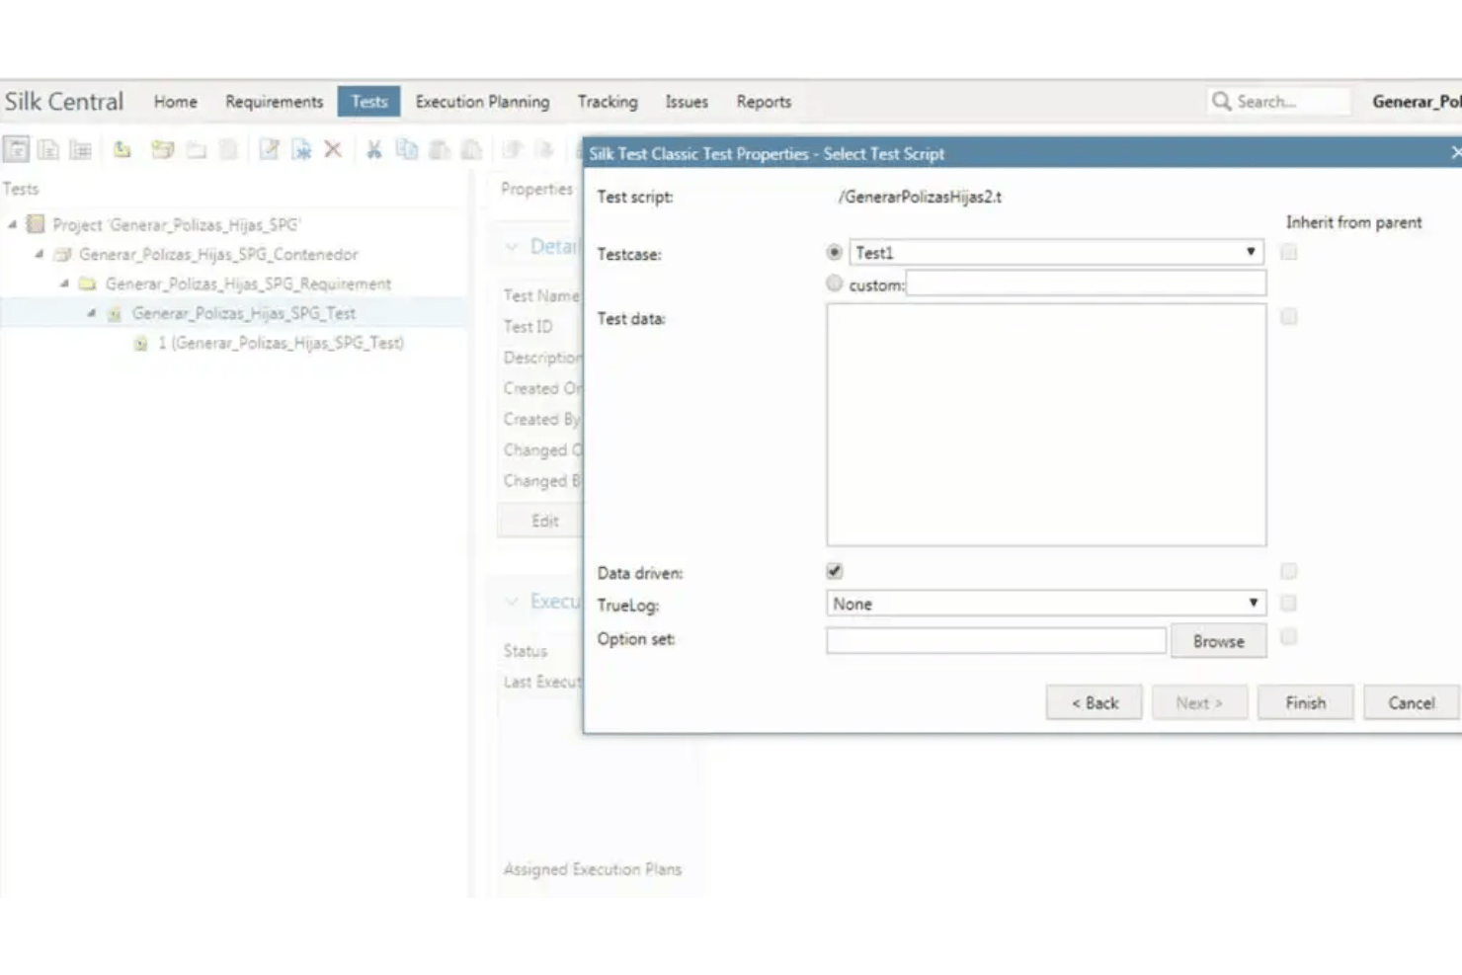The height and width of the screenshot is (975, 1462).
Task: Click the greyed icon right of Paste as Child
Action: click(x=512, y=149)
